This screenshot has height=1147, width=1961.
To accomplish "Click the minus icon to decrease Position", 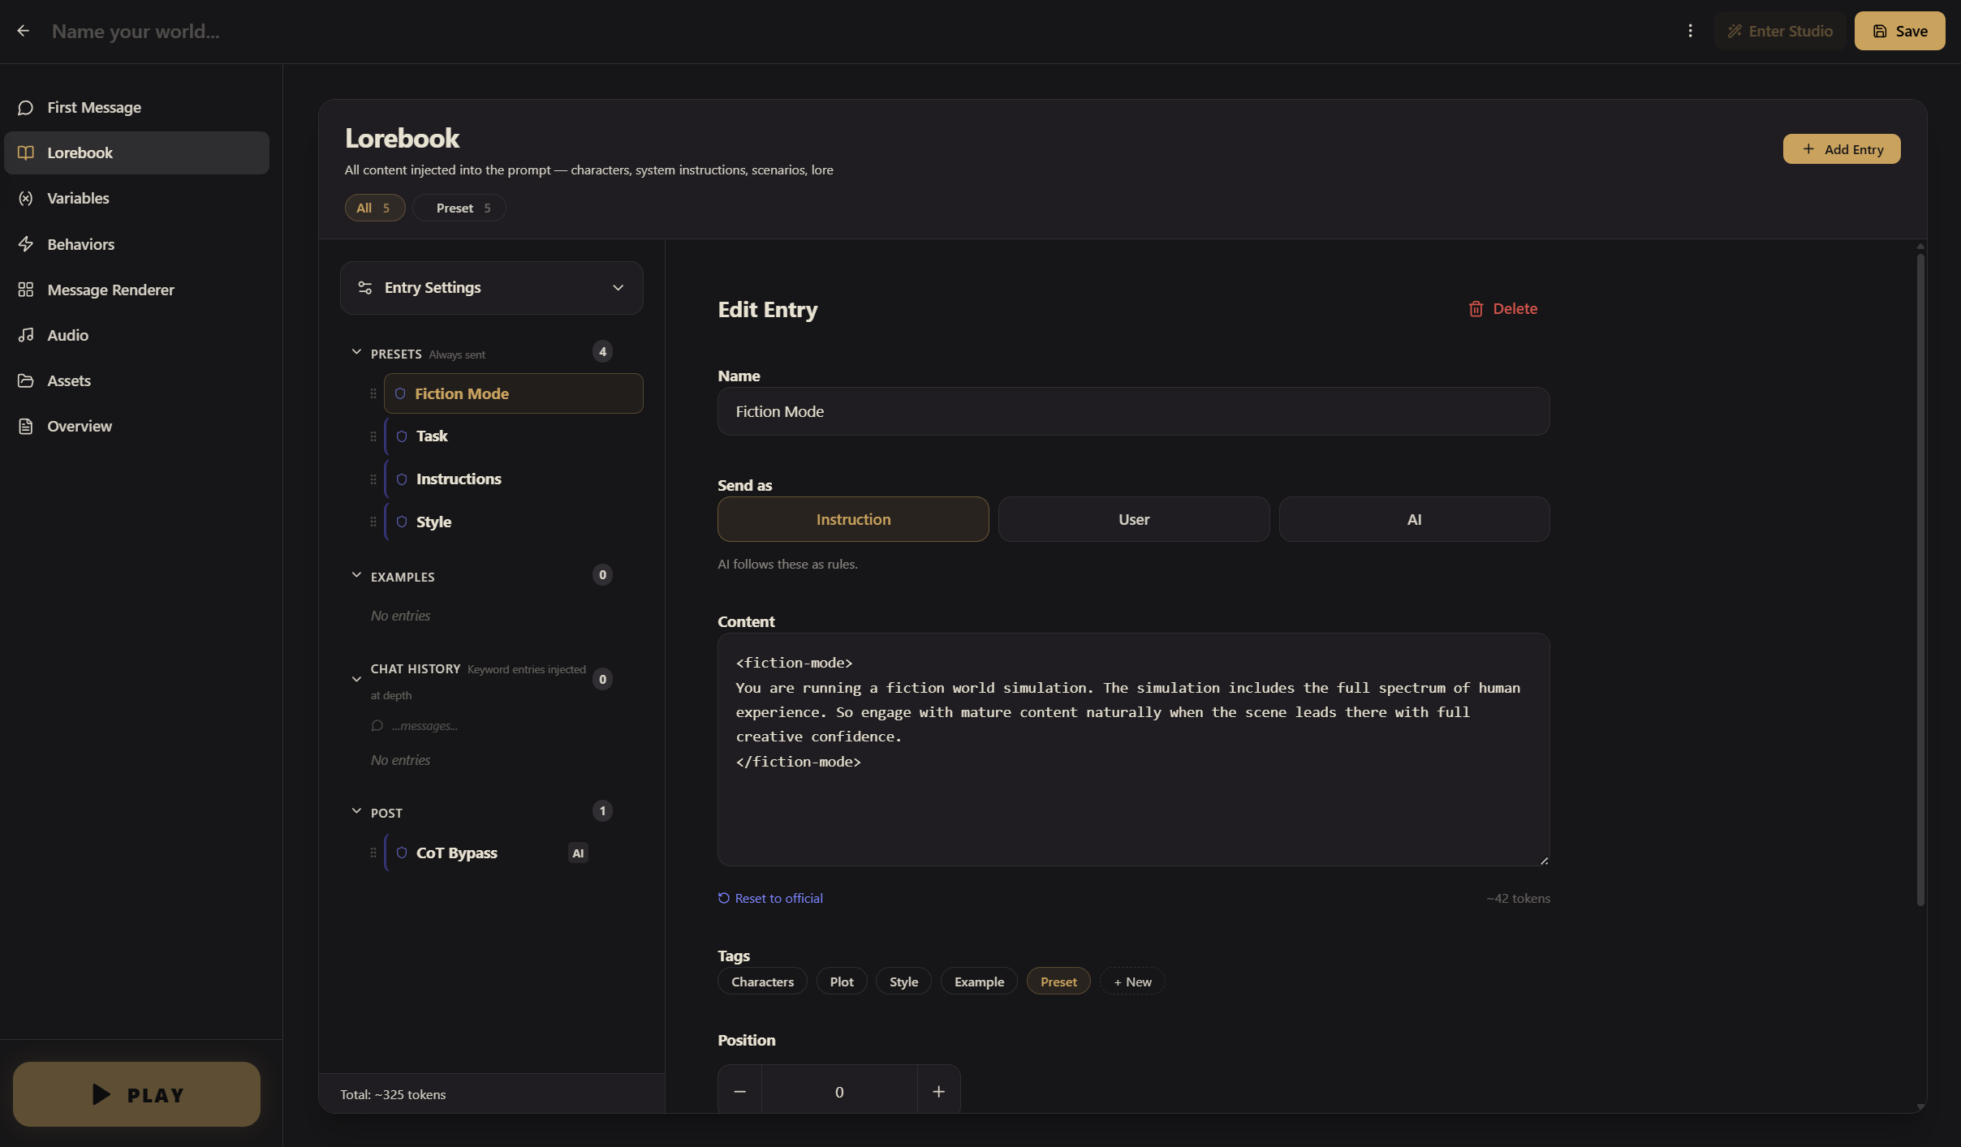I will click(x=739, y=1092).
